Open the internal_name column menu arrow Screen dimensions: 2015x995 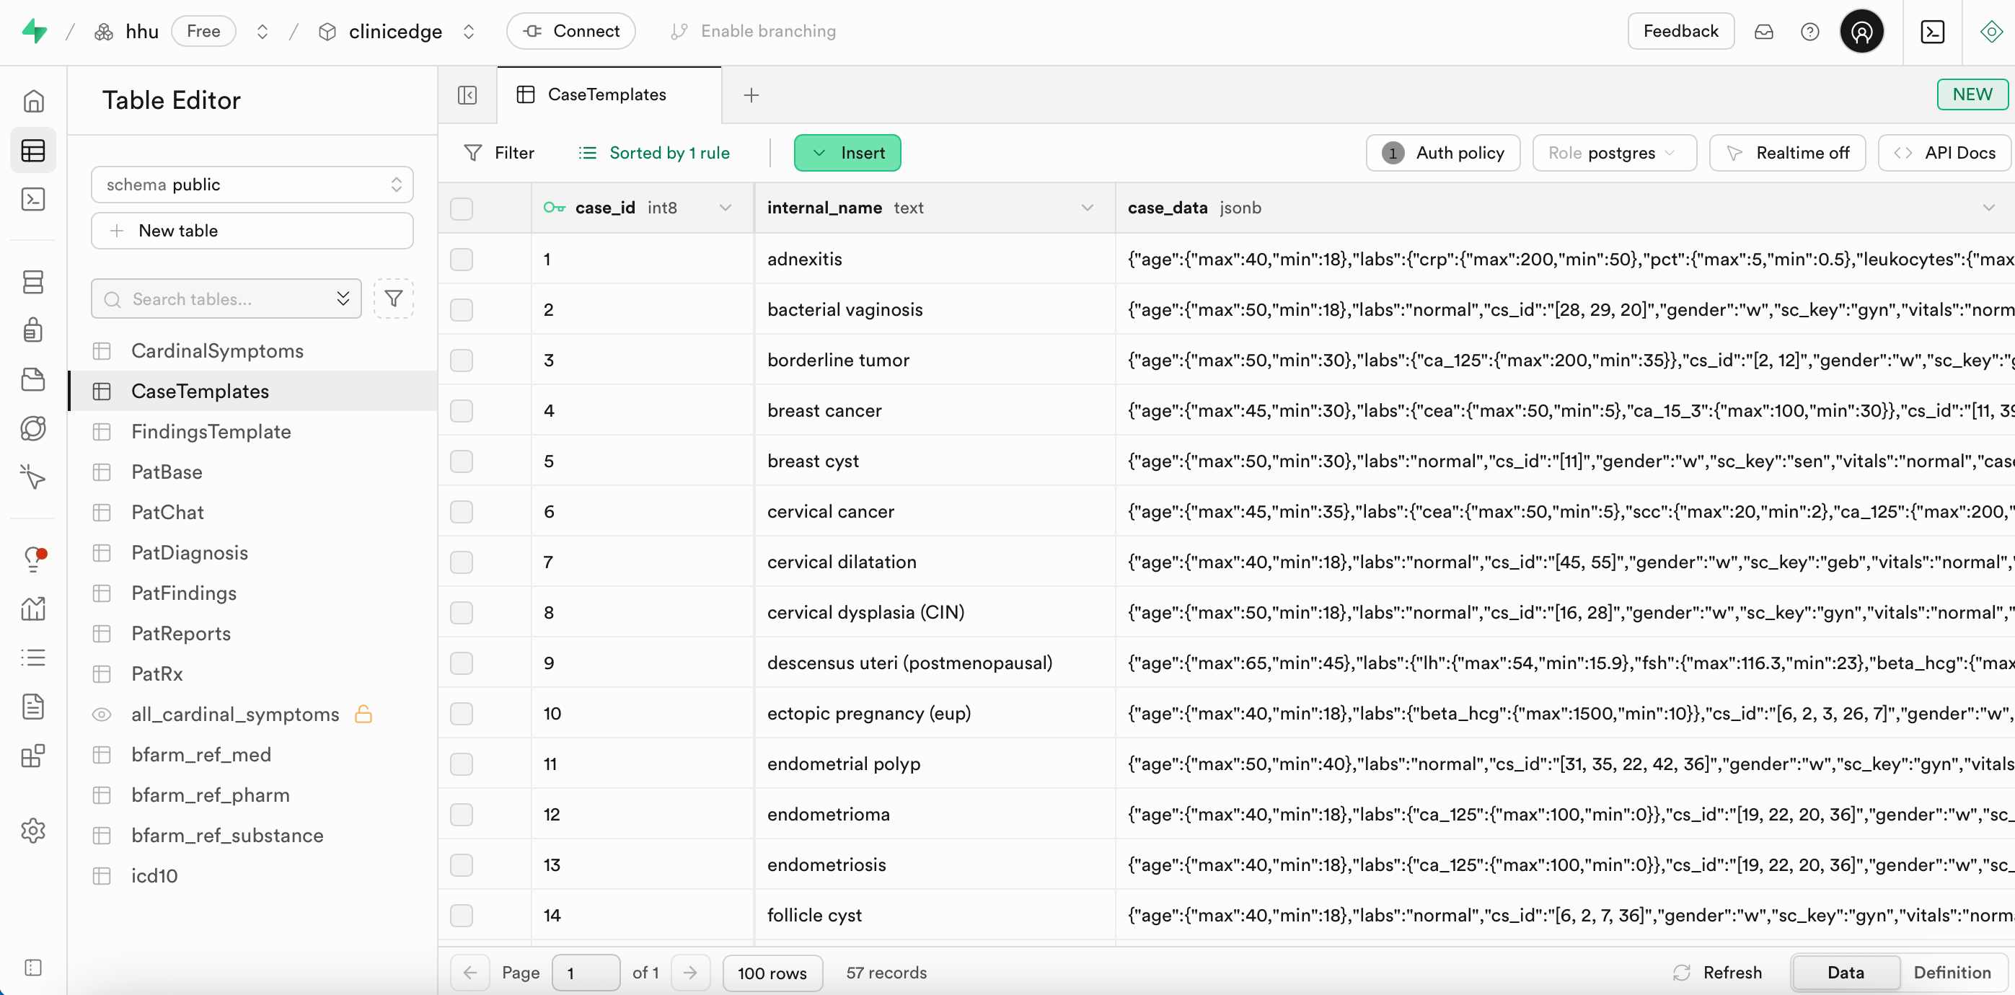click(x=1087, y=208)
